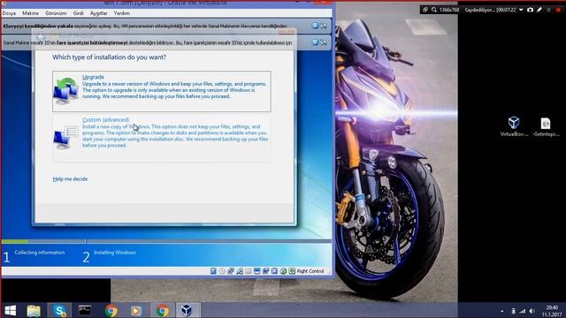Click the Right Control host key label
Viewport: 566px width, 318px height.
(310, 271)
